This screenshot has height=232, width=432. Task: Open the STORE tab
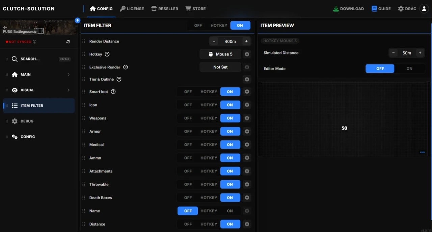[195, 9]
